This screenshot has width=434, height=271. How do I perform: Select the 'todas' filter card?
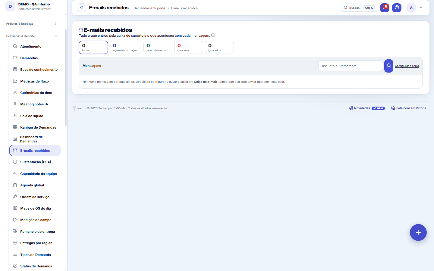point(93,47)
